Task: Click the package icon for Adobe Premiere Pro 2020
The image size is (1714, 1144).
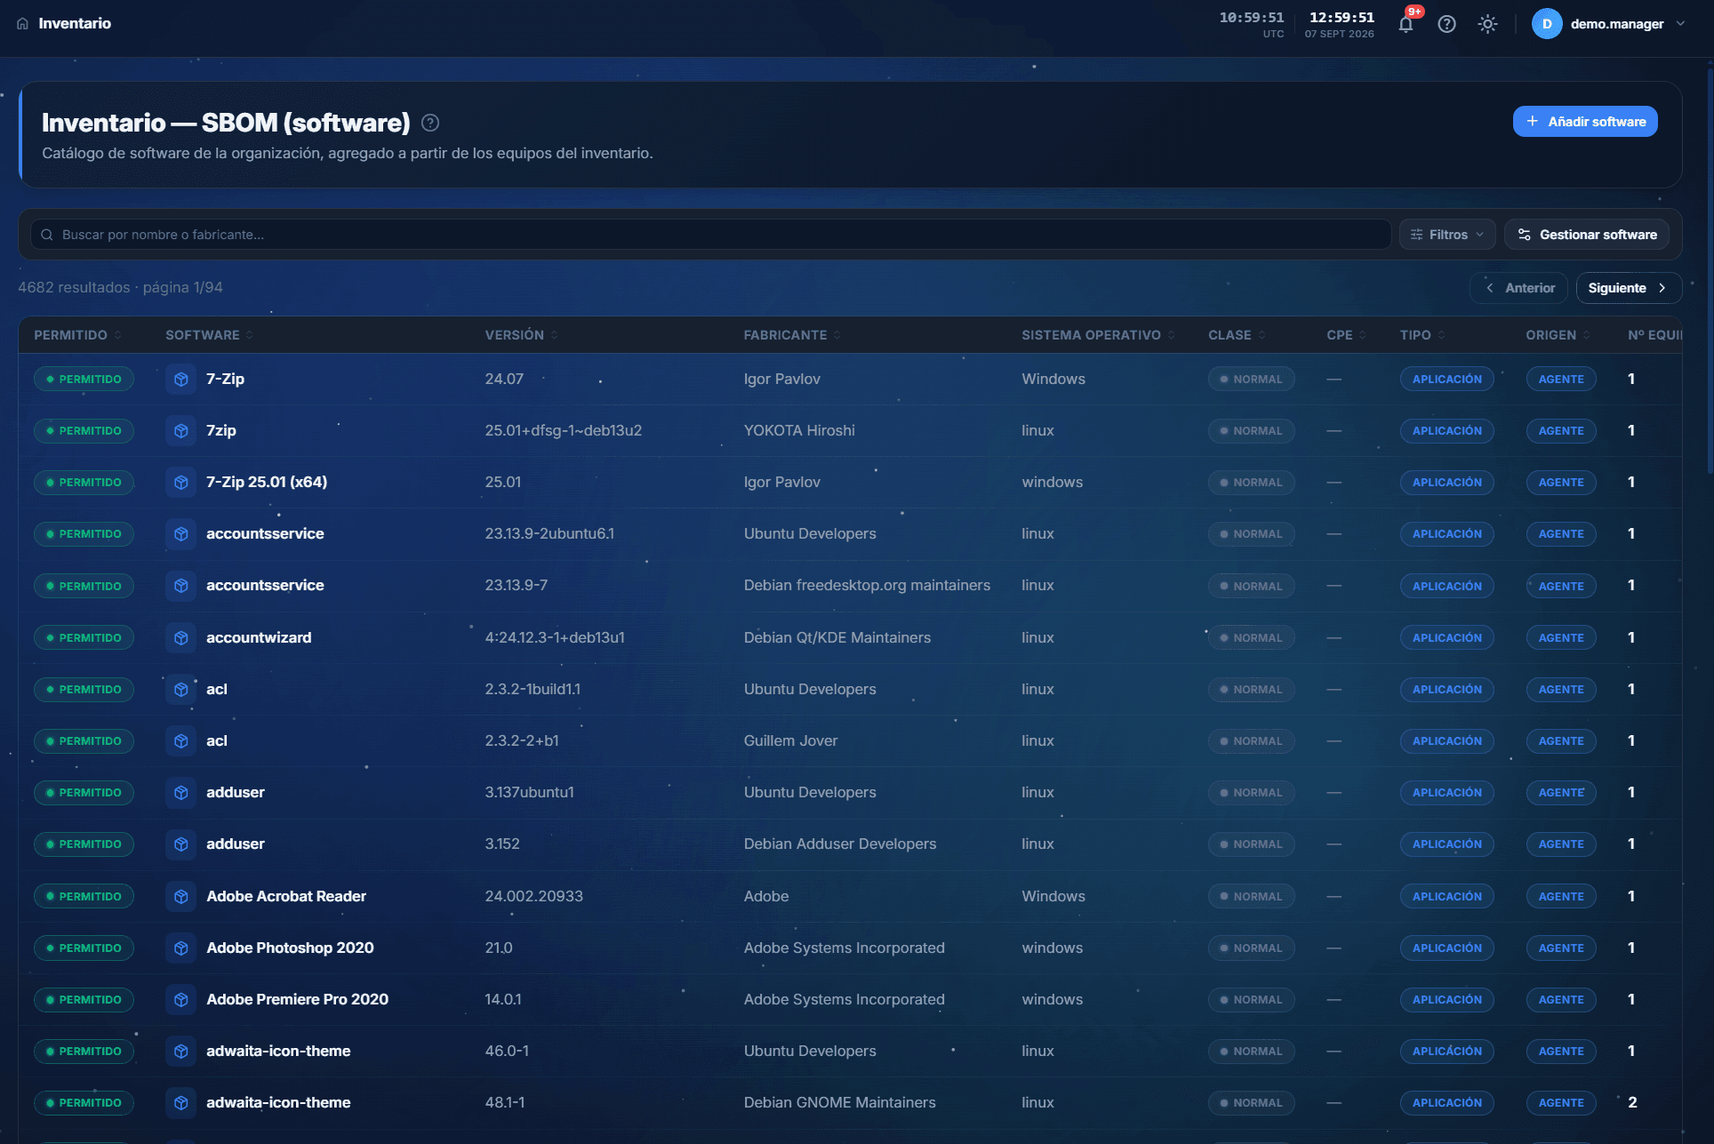Action: [181, 999]
